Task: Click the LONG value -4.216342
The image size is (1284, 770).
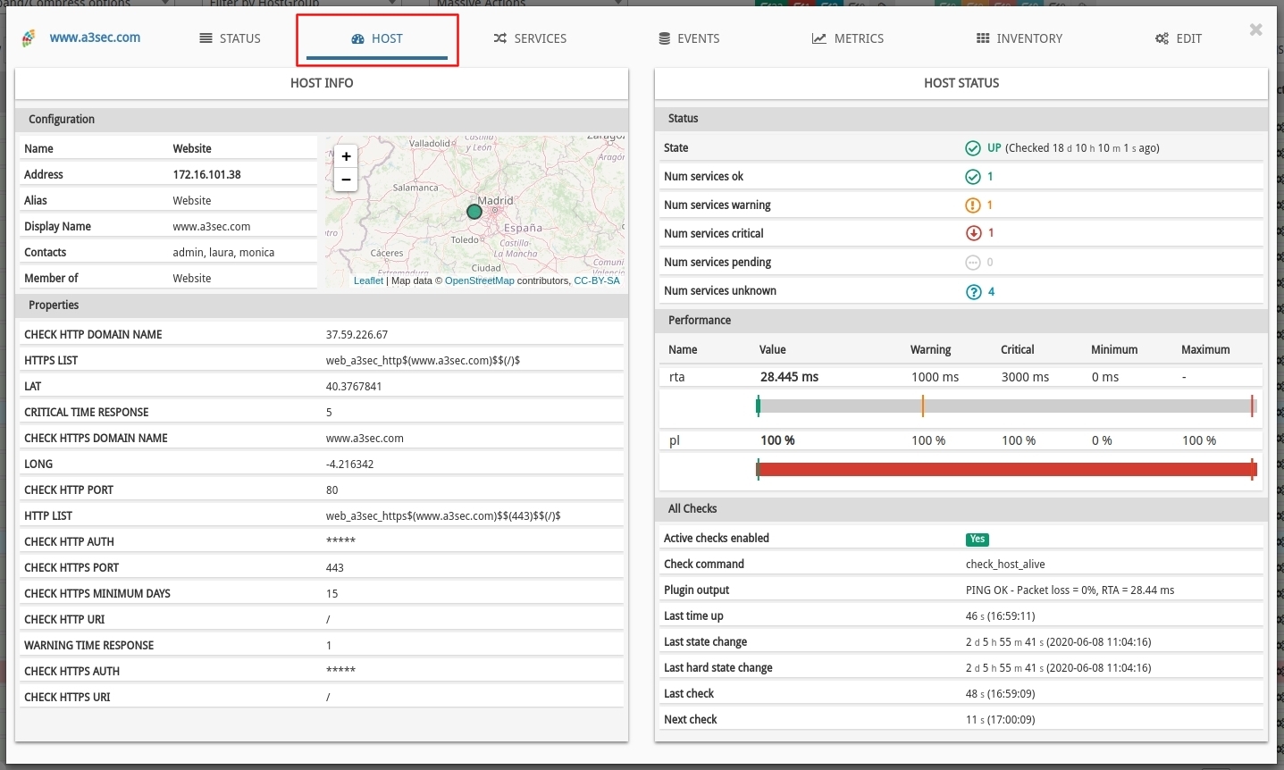Action: pos(349,465)
